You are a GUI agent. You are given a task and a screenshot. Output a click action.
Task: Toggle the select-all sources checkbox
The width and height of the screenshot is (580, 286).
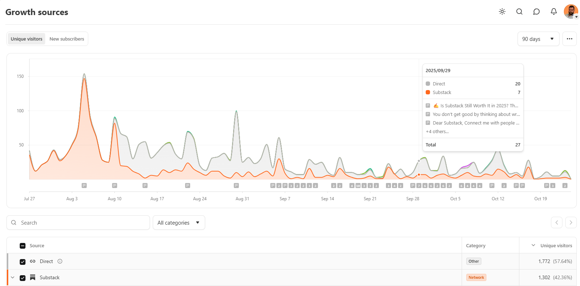23,246
